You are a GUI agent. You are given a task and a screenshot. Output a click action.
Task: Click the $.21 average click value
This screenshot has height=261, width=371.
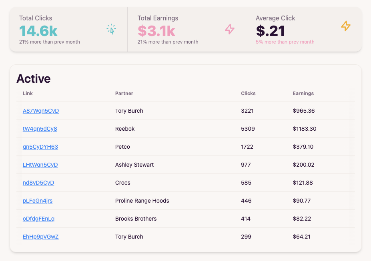point(271,31)
